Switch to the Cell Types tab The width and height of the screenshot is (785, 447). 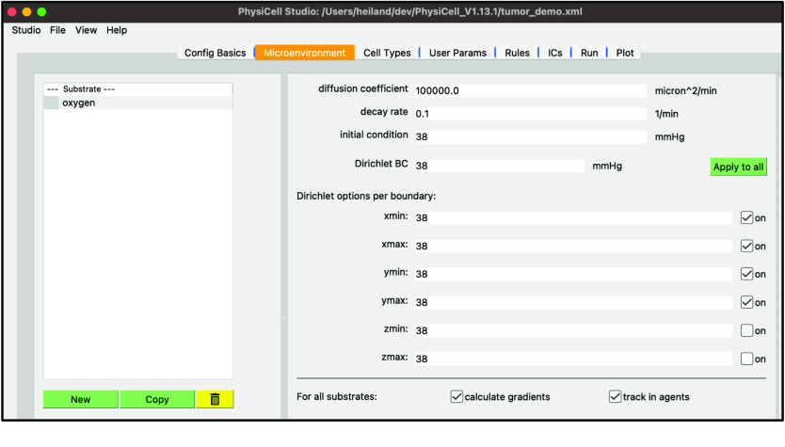(386, 53)
